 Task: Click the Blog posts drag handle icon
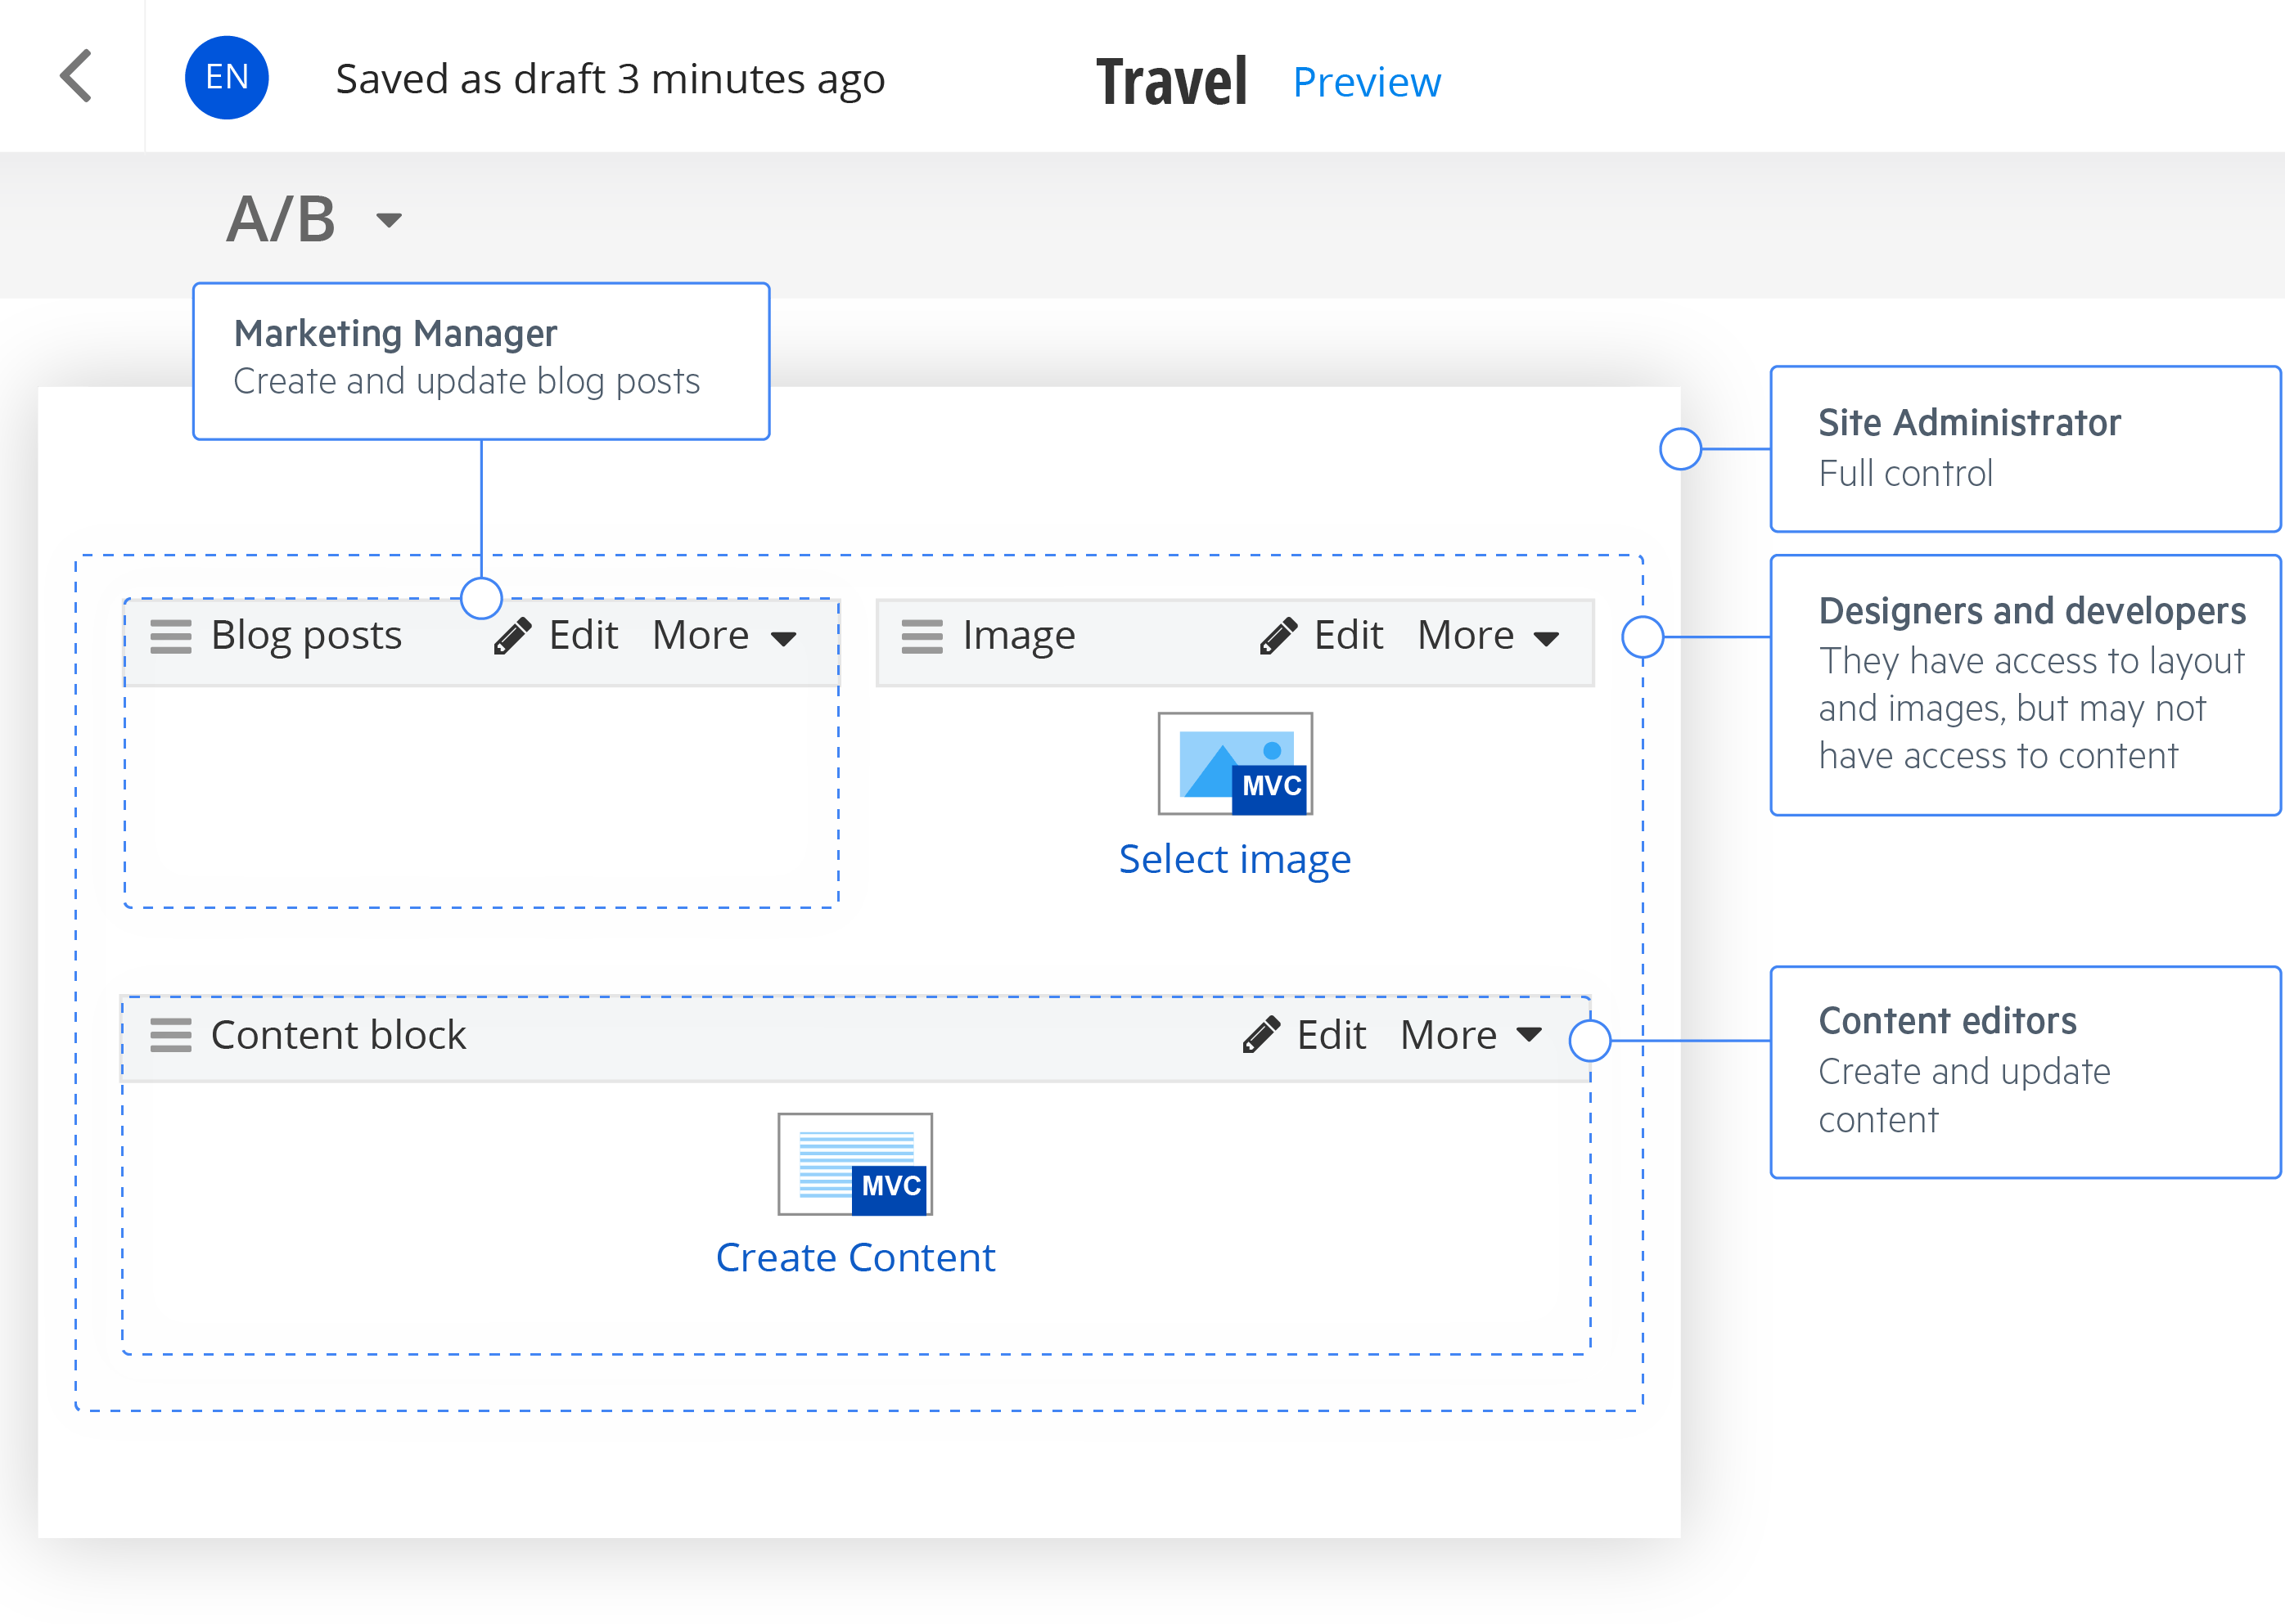pyautogui.click(x=170, y=636)
